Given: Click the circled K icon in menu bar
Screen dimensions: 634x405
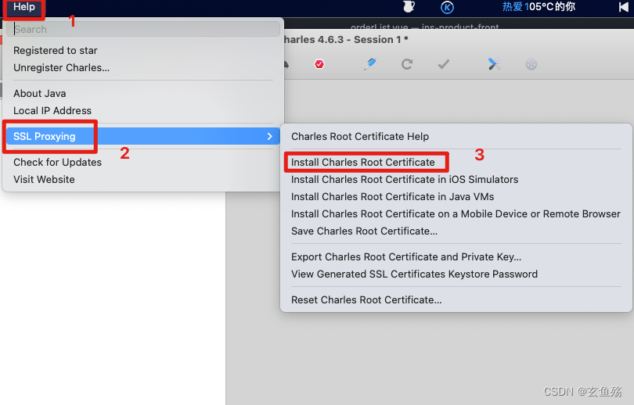Looking at the screenshot, I should coord(447,7).
